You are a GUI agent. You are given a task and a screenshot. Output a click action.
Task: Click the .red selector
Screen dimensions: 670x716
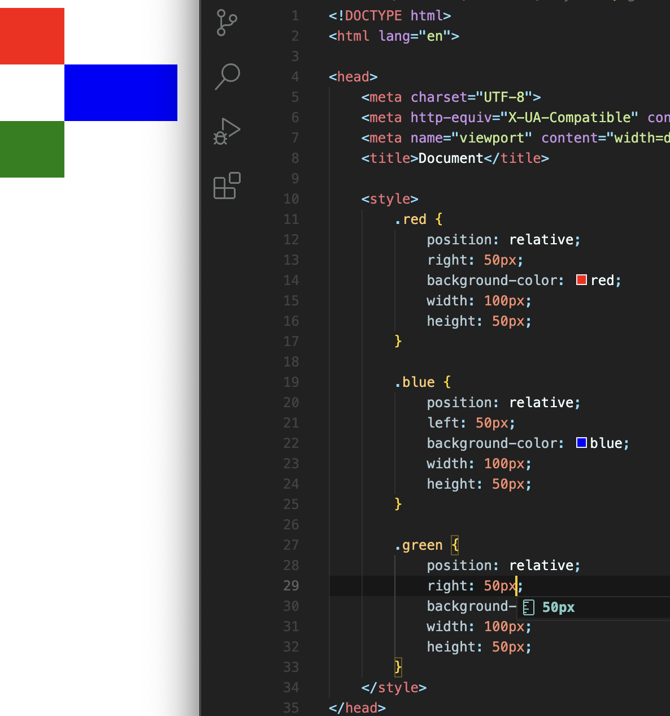point(410,219)
